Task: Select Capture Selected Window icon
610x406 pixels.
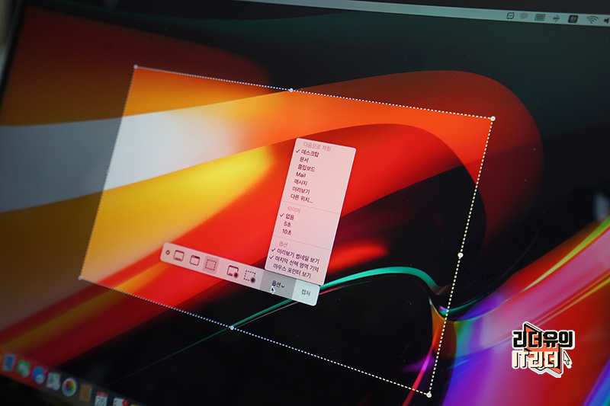Action: [x=194, y=260]
